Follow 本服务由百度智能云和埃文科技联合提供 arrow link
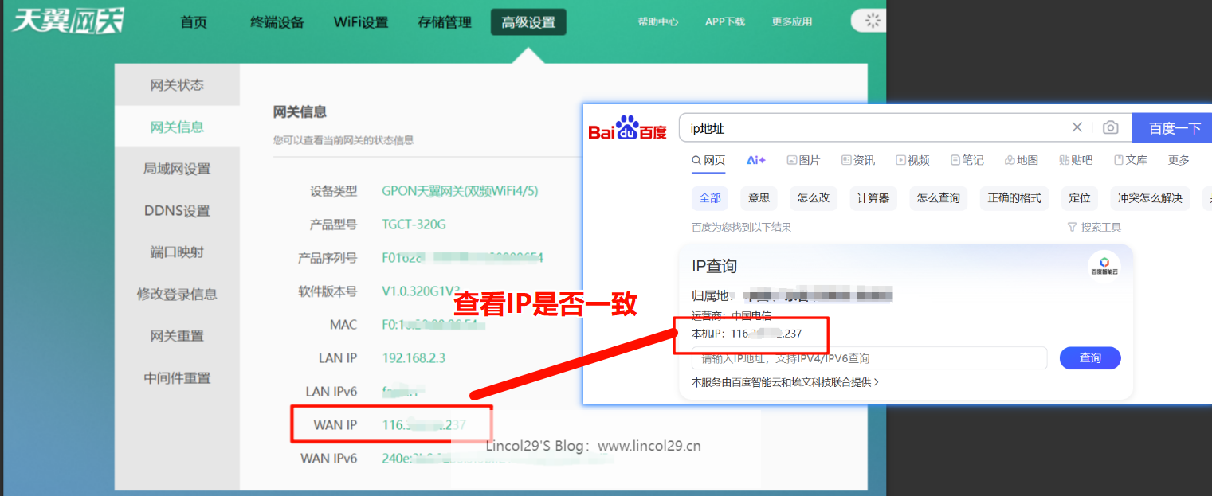 (785, 382)
